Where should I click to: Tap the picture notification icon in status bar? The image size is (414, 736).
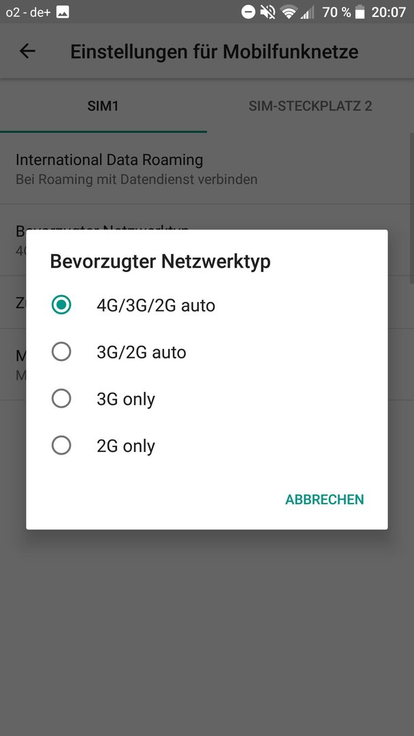63,12
